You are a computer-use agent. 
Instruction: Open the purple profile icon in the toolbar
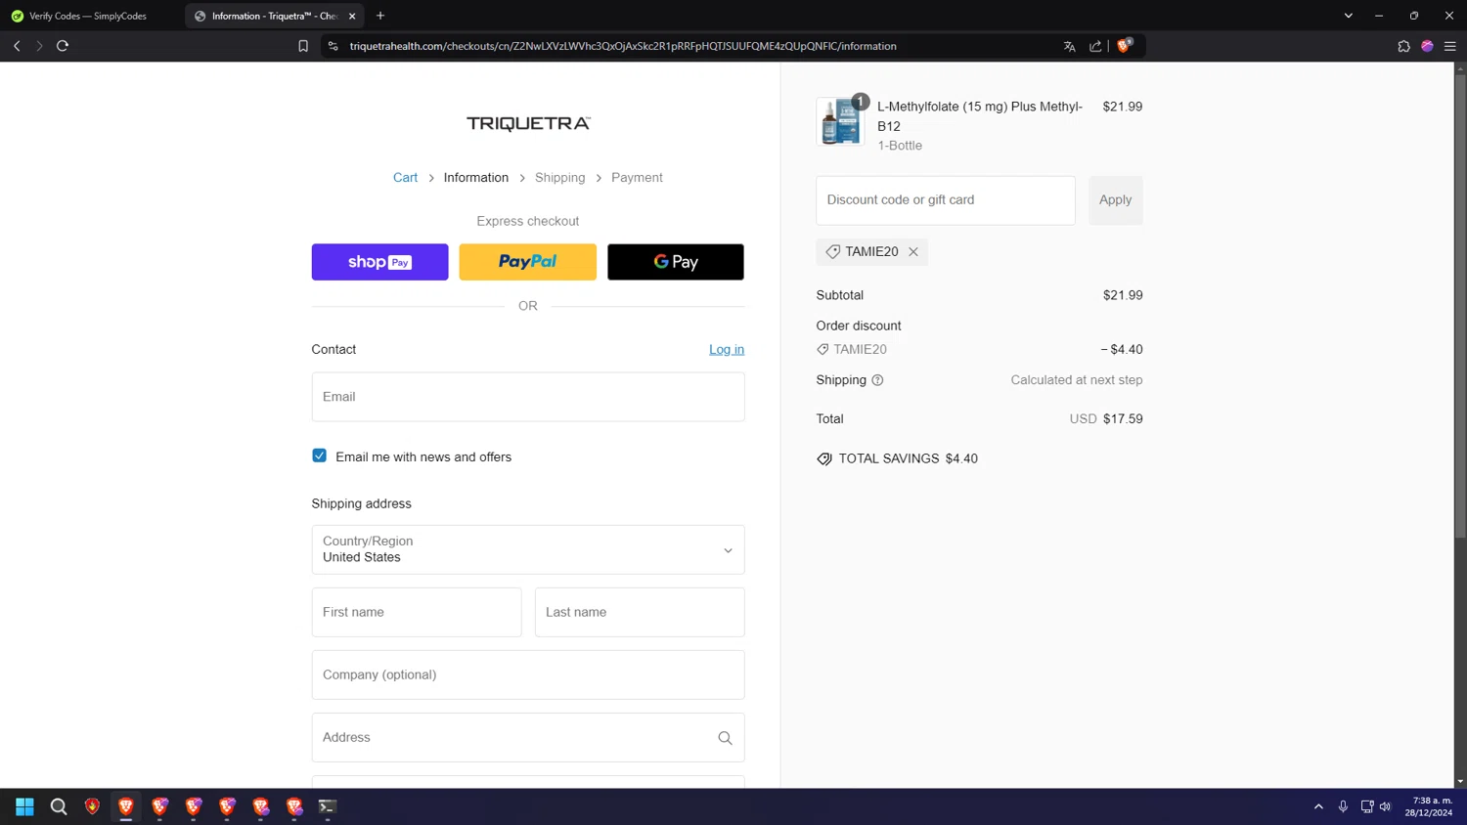click(1427, 46)
